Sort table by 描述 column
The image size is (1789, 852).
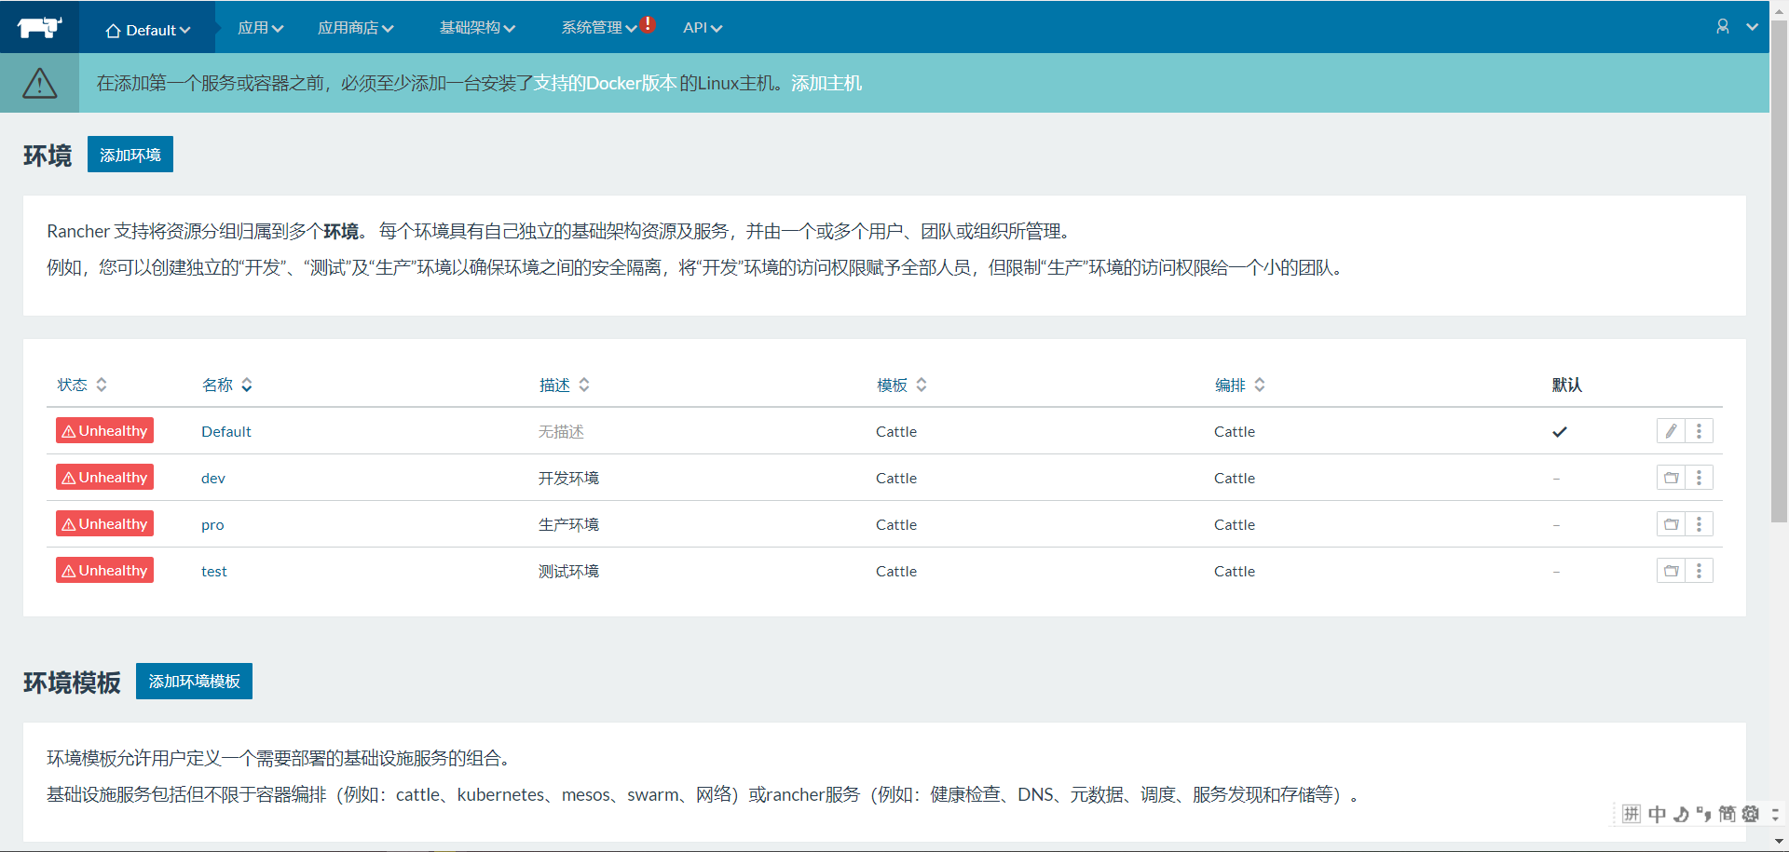pos(565,385)
